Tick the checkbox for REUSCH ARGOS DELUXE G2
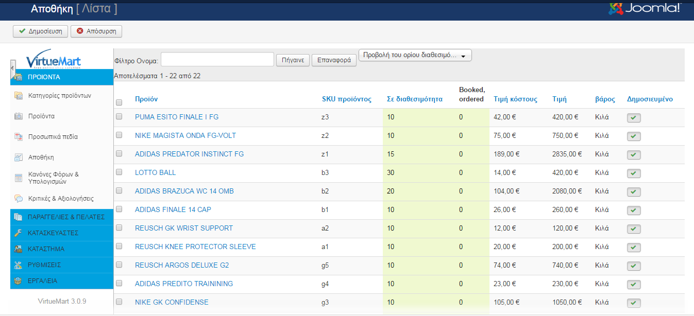Screen dimensions: 694x316 (x=119, y=265)
